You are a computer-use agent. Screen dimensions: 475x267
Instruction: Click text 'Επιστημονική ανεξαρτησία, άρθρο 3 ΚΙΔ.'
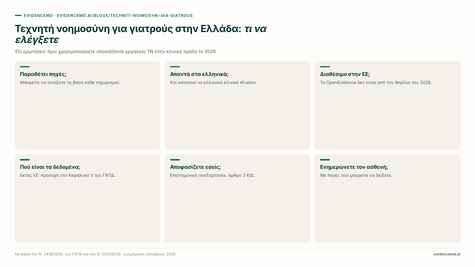point(212,175)
